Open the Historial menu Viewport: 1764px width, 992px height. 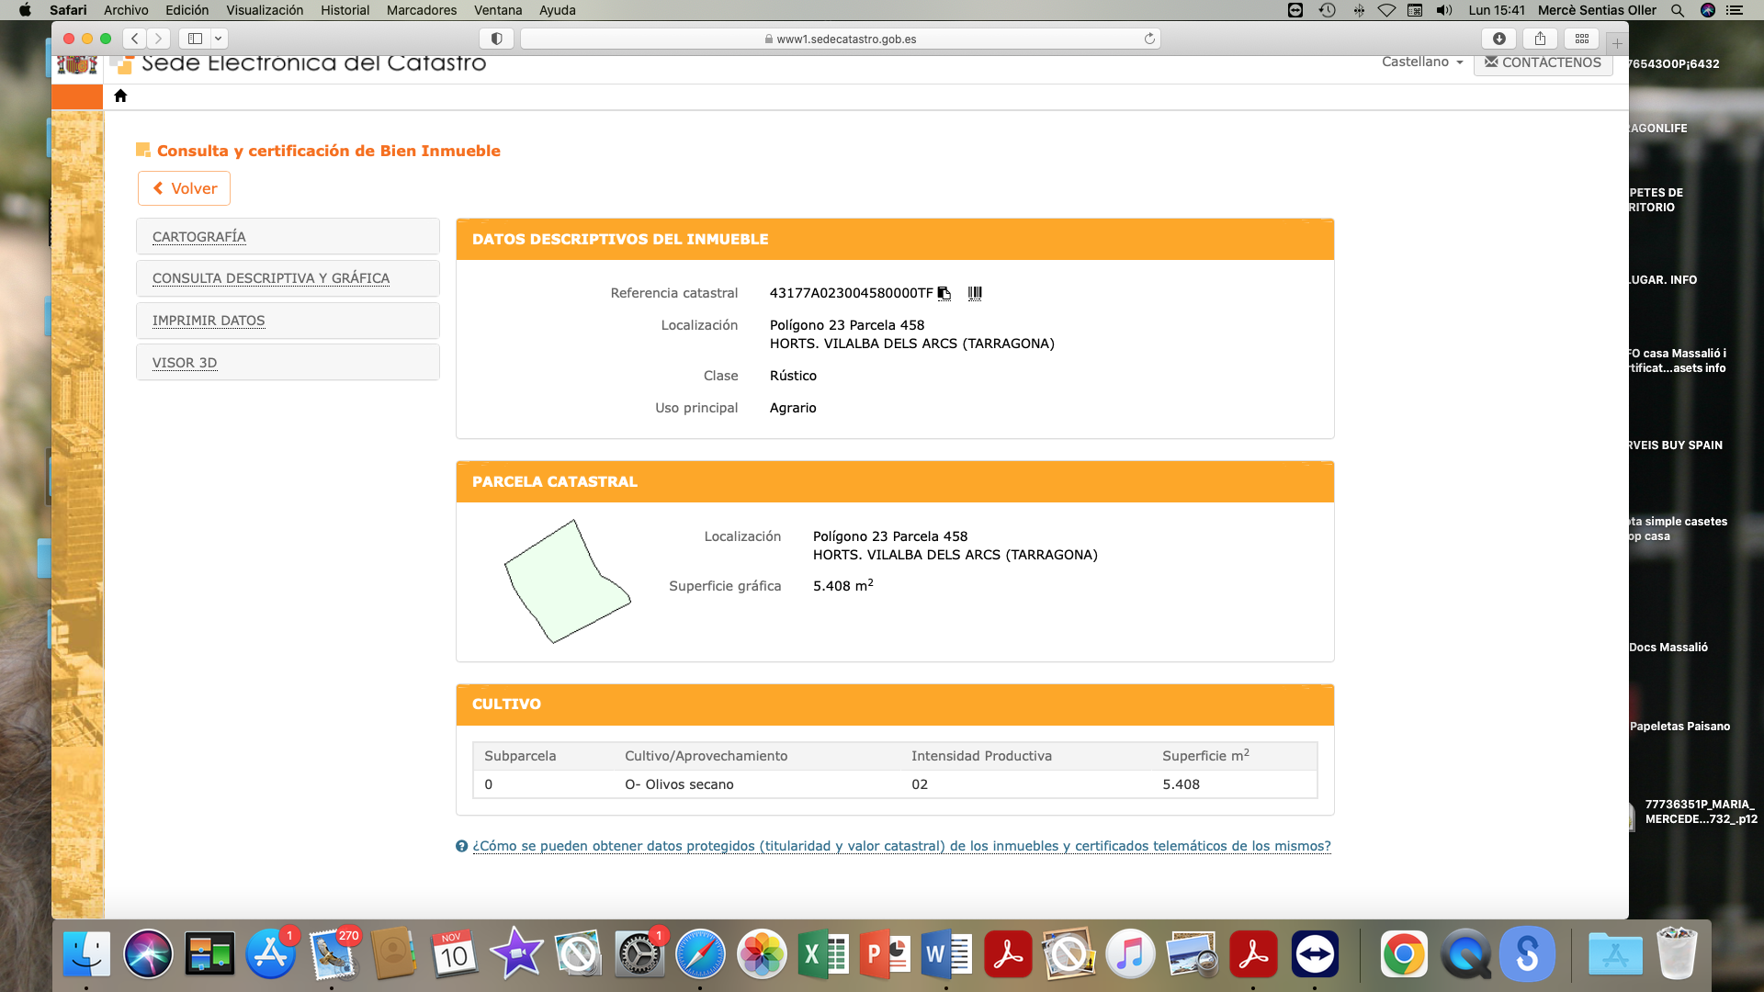pos(345,10)
